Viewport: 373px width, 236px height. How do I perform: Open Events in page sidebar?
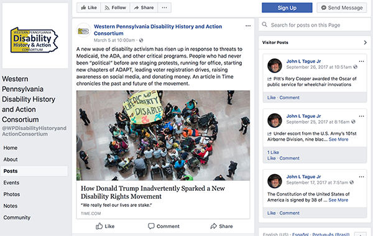(x=11, y=183)
